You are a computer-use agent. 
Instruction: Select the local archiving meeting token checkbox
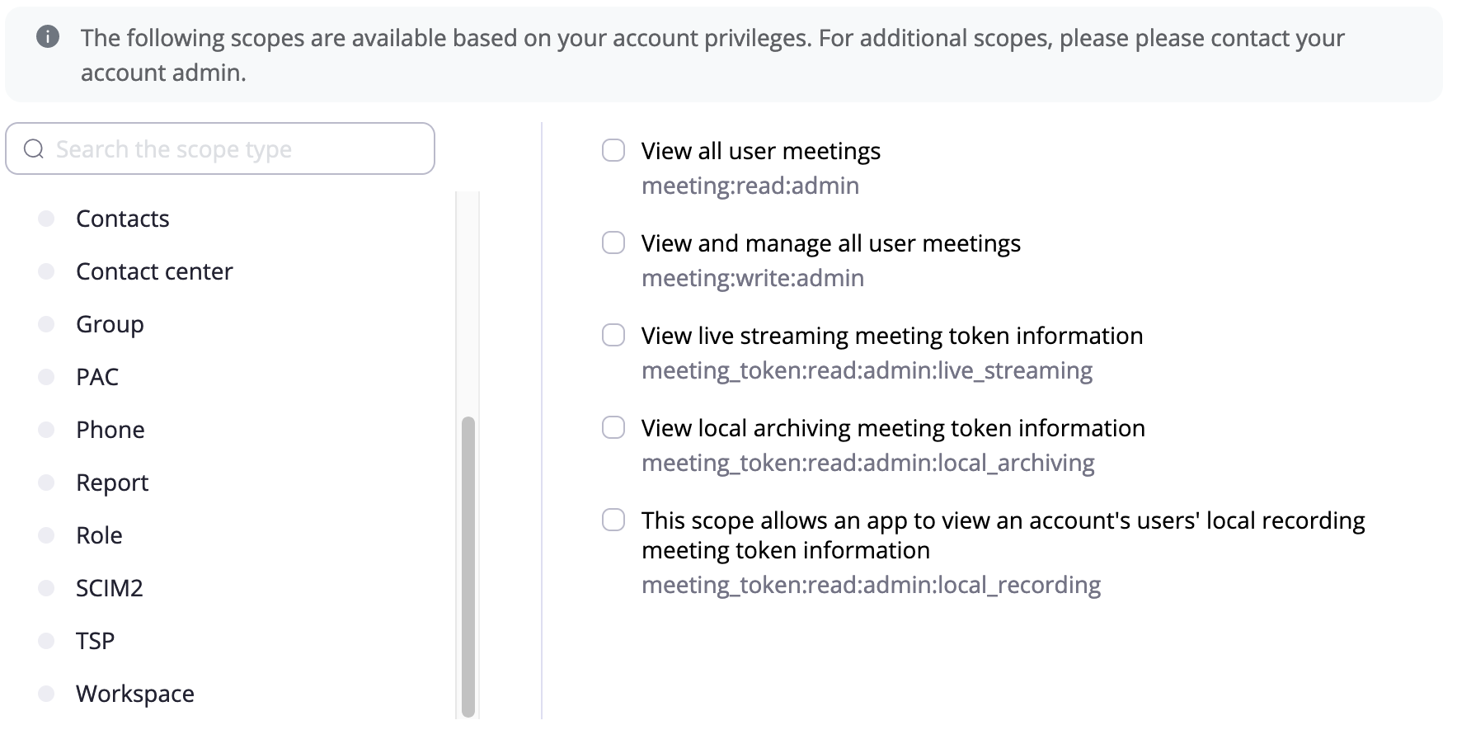coord(613,427)
